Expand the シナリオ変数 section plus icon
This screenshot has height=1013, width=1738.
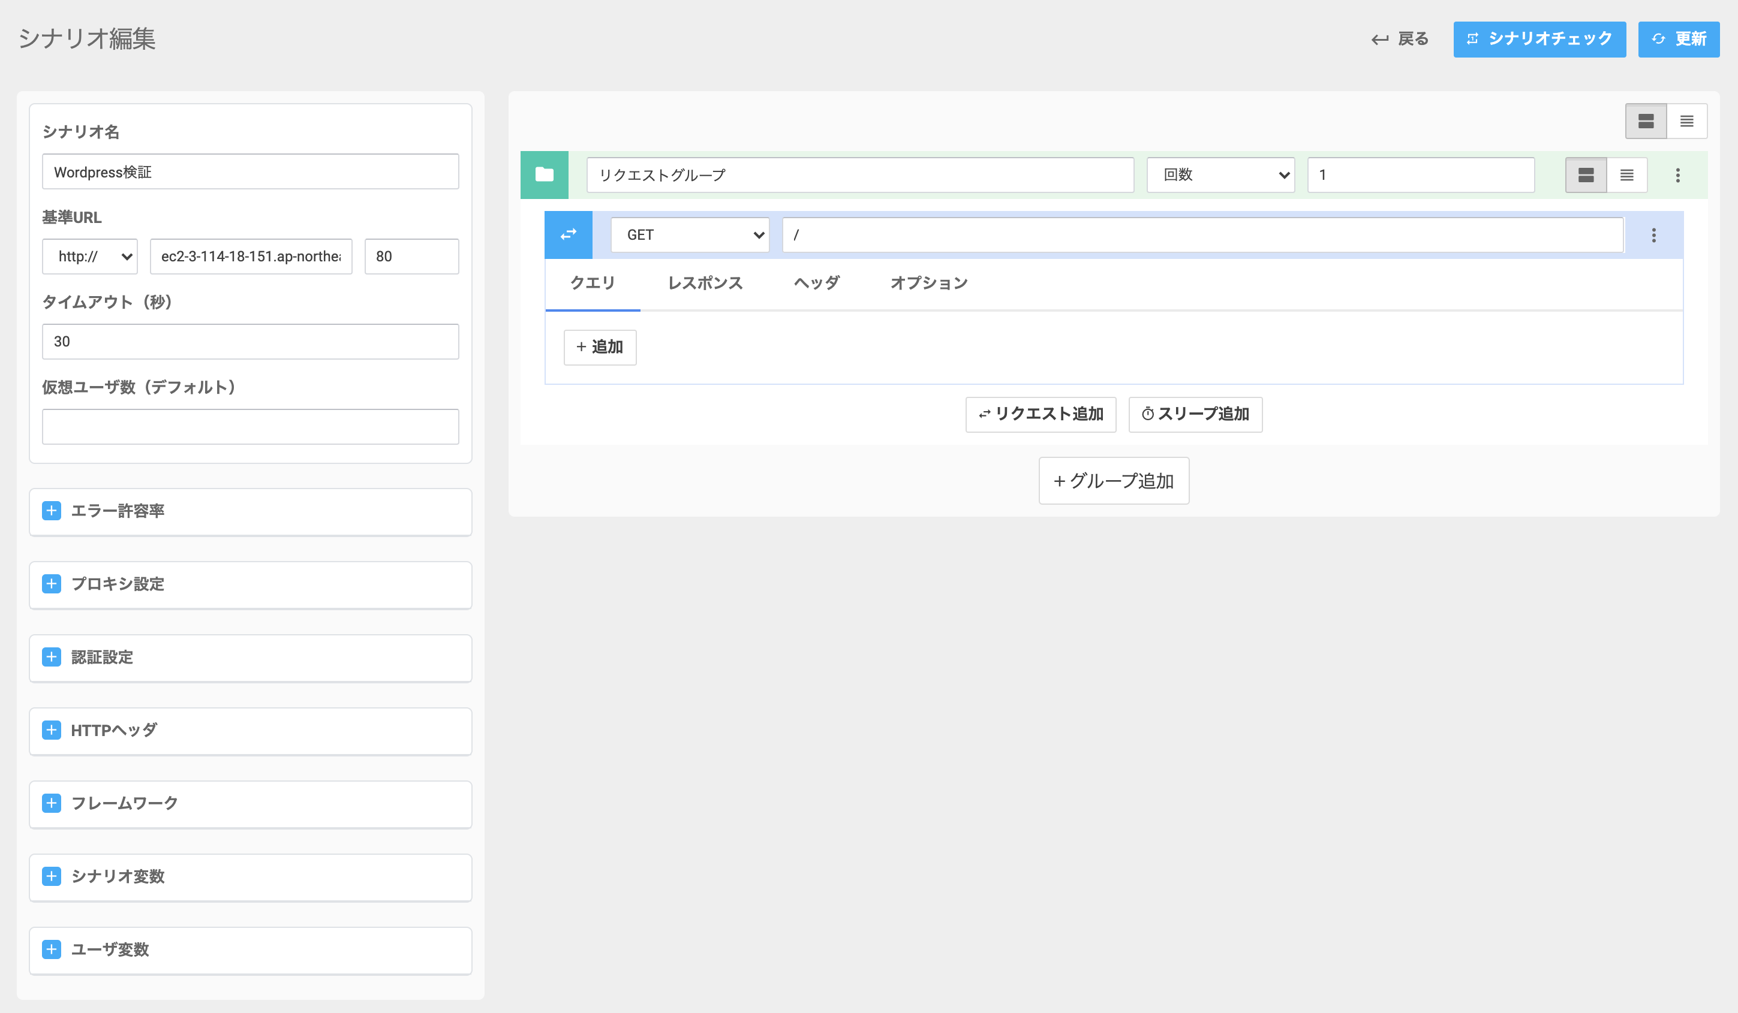coord(52,876)
